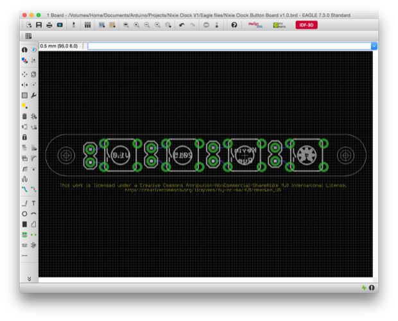
Task: Save the board with the floppy icon
Action: (x=39, y=25)
